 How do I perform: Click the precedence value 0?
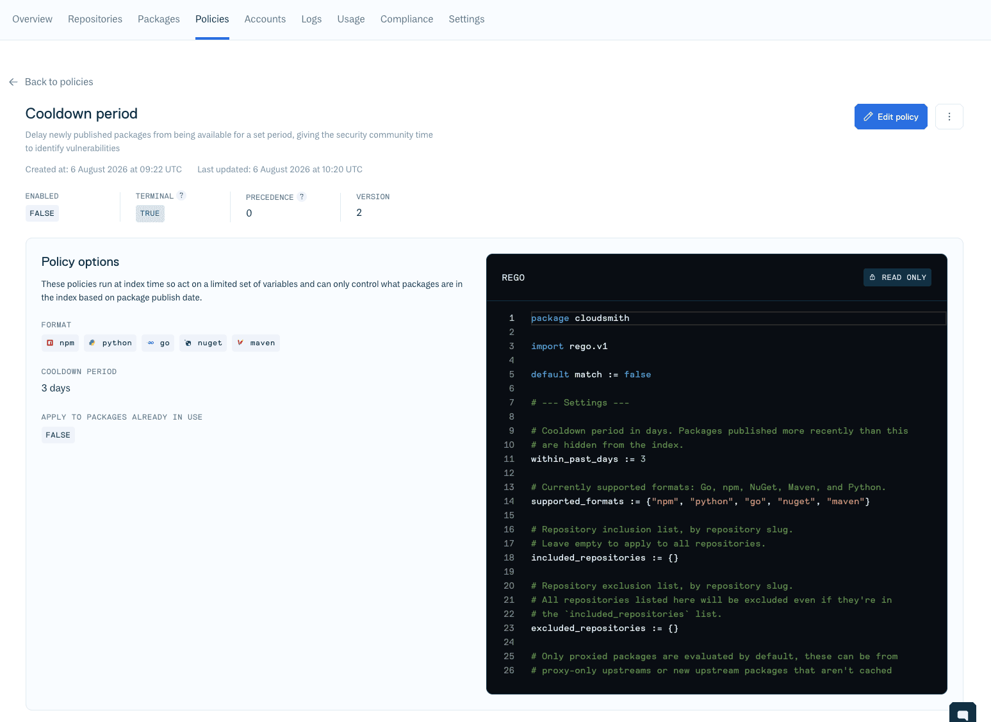click(x=249, y=213)
